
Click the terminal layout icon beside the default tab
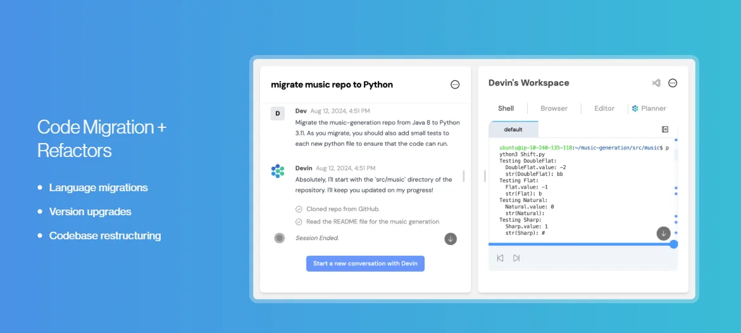[x=665, y=129]
